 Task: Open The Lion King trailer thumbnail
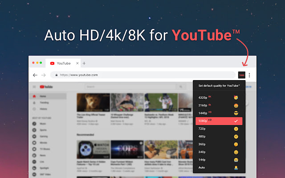click(x=93, y=103)
